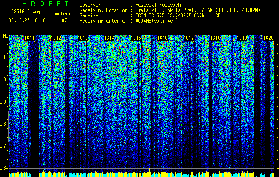Click the 'meteor' count label

pos(63,14)
